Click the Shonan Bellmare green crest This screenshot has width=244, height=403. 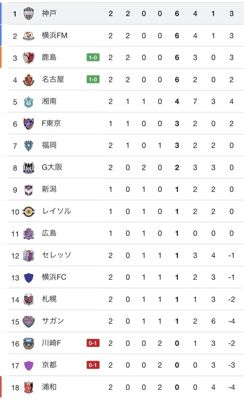point(29,102)
